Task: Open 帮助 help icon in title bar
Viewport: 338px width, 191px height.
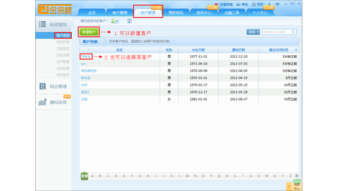Action: point(238,4)
